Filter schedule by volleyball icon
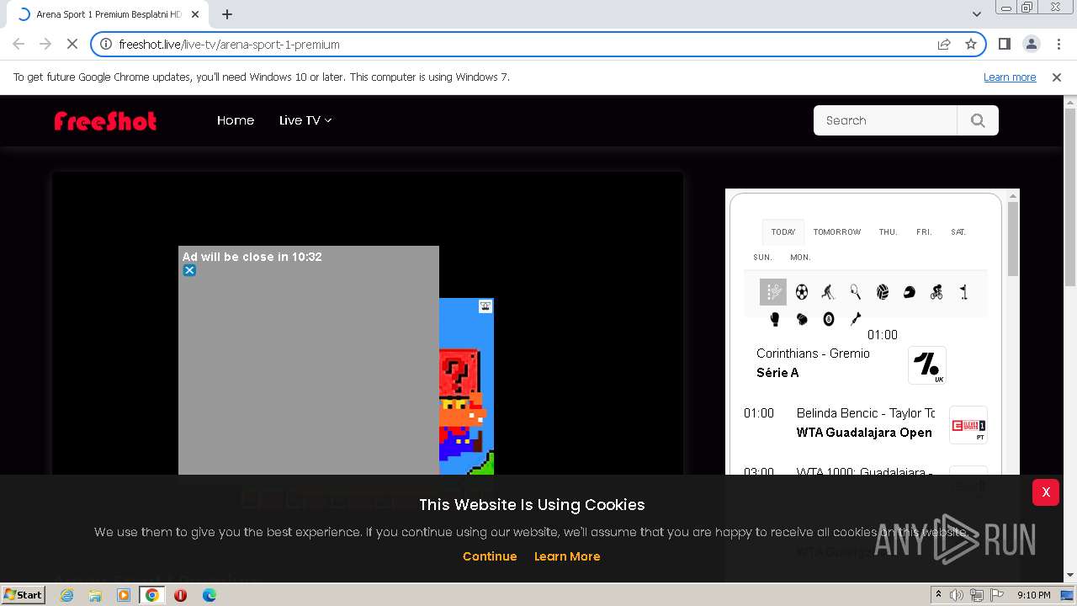This screenshot has height=606, width=1077. 882,292
